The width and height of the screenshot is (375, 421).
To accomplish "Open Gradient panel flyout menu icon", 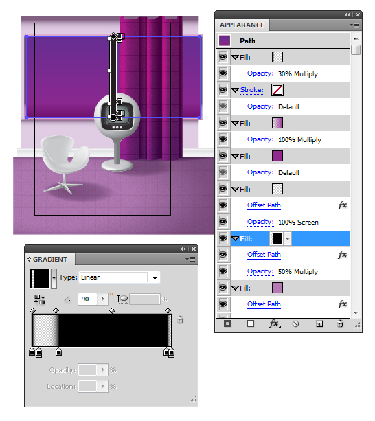I will pos(190,260).
